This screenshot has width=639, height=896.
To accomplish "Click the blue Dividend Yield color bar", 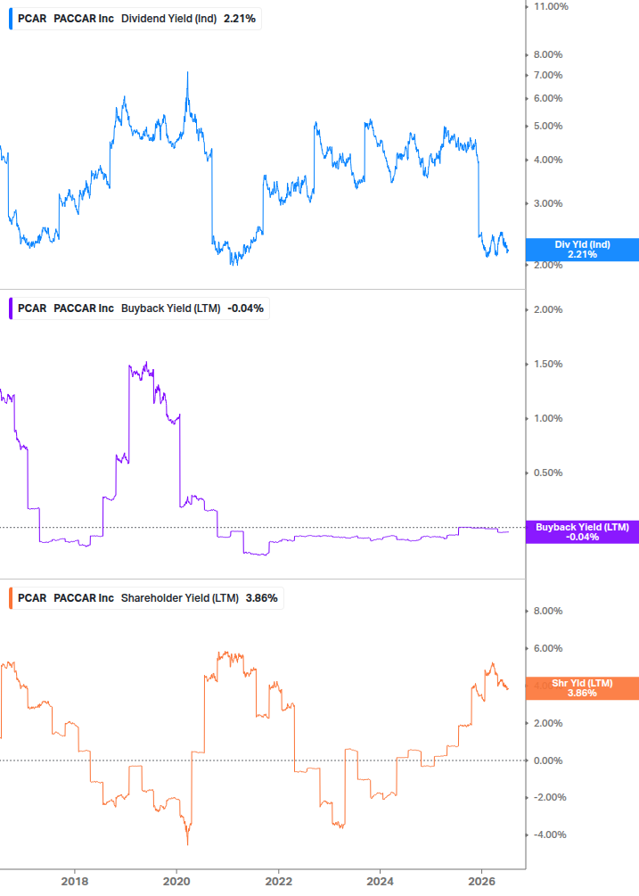I will 11,19.
